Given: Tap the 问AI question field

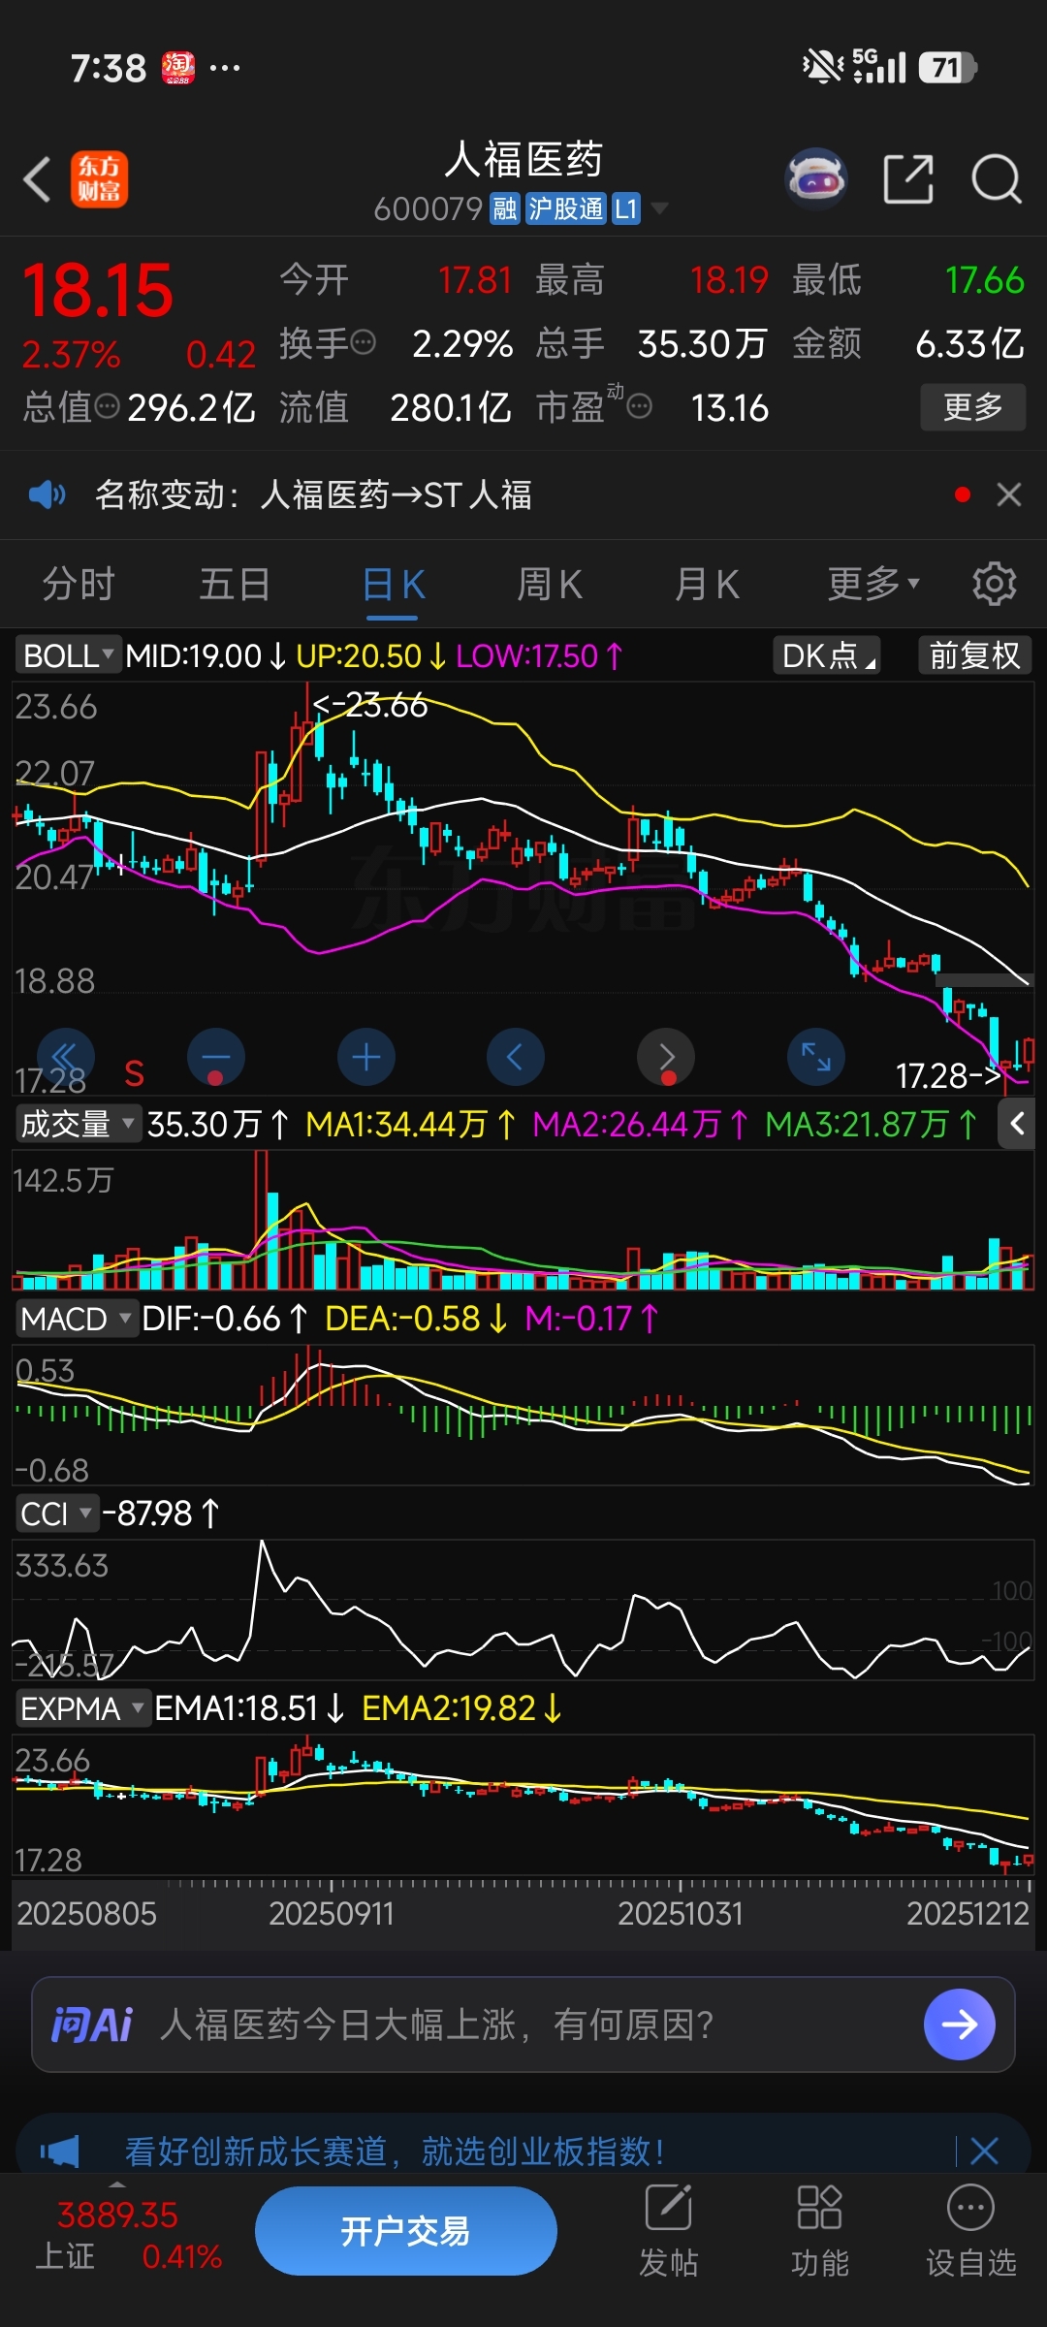Looking at the screenshot, I should (x=523, y=2024).
